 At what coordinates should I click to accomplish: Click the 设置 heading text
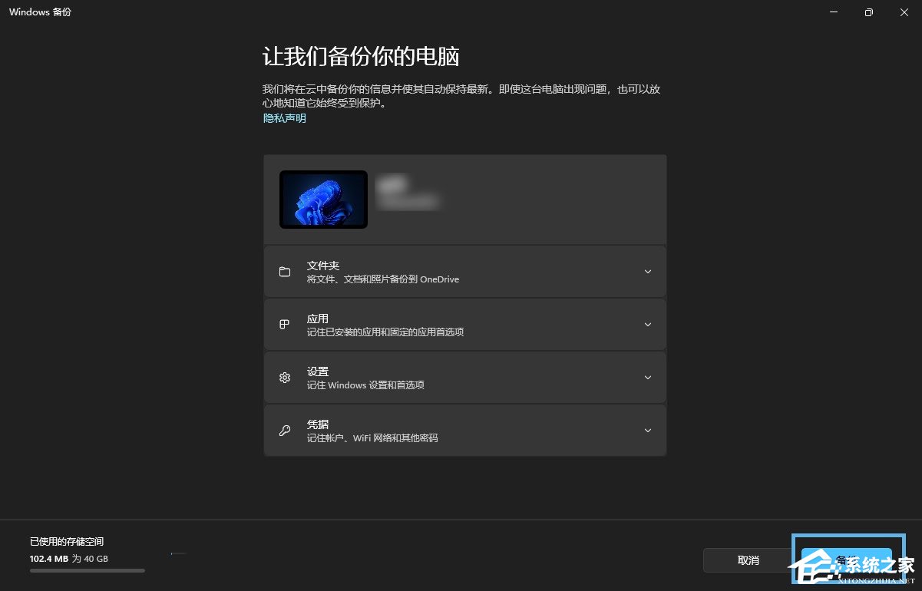(318, 371)
